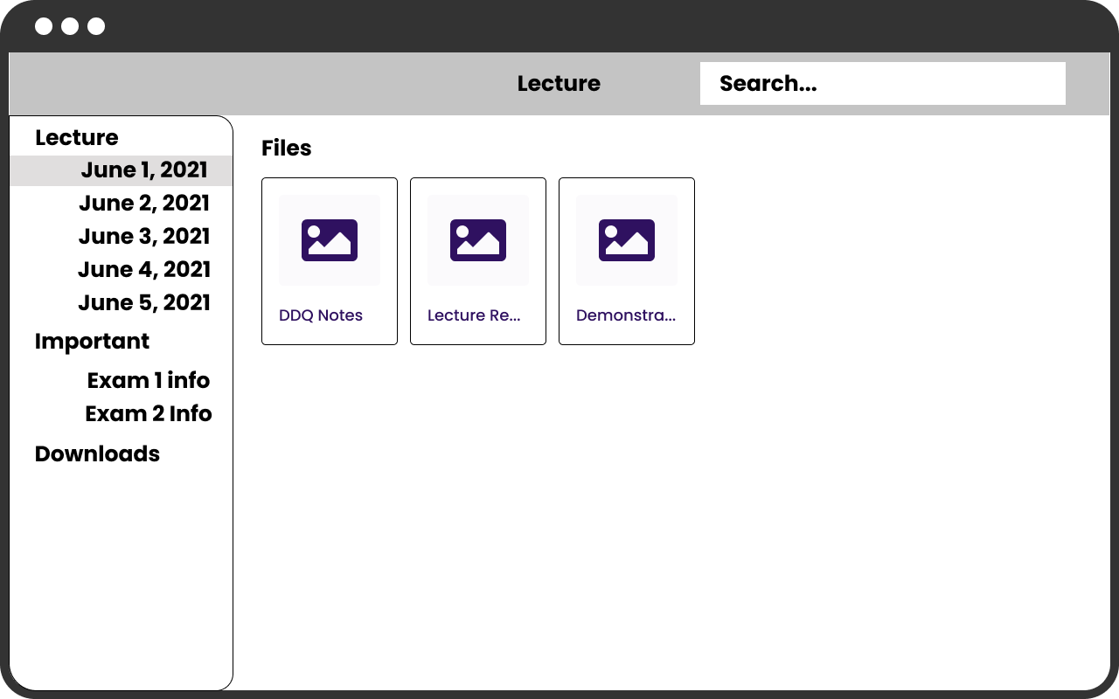1119x699 pixels.
Task: Focus the Search... input field
Action: click(883, 84)
